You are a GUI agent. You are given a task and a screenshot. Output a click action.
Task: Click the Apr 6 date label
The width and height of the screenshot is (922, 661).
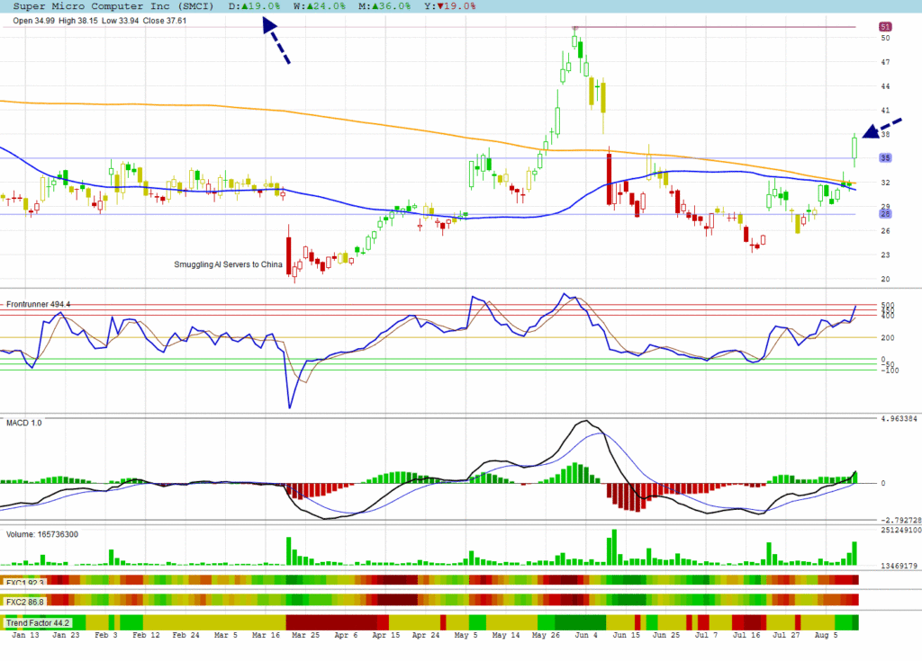click(x=346, y=635)
